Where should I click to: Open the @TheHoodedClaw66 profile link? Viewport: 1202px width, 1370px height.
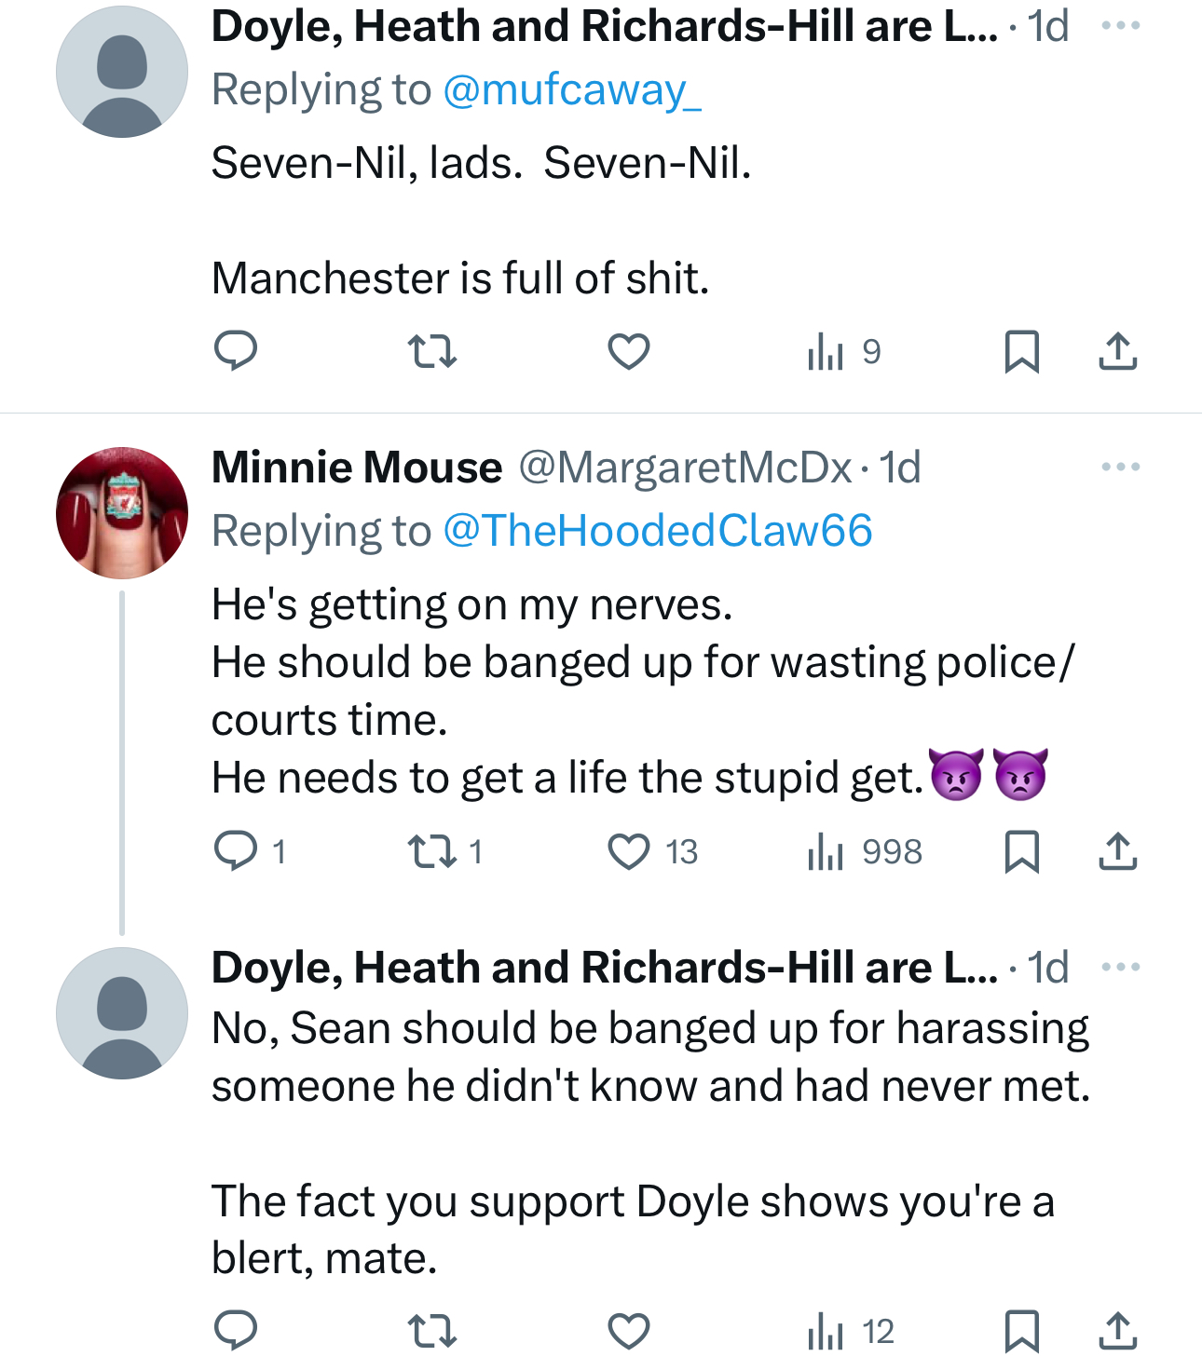click(x=657, y=531)
